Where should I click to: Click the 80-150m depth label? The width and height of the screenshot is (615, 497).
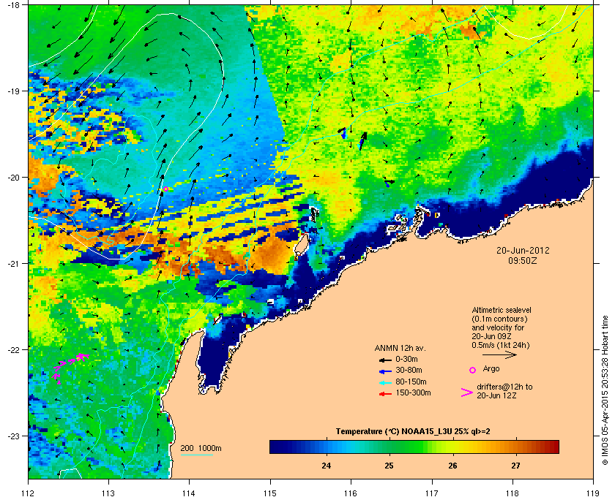tap(411, 382)
